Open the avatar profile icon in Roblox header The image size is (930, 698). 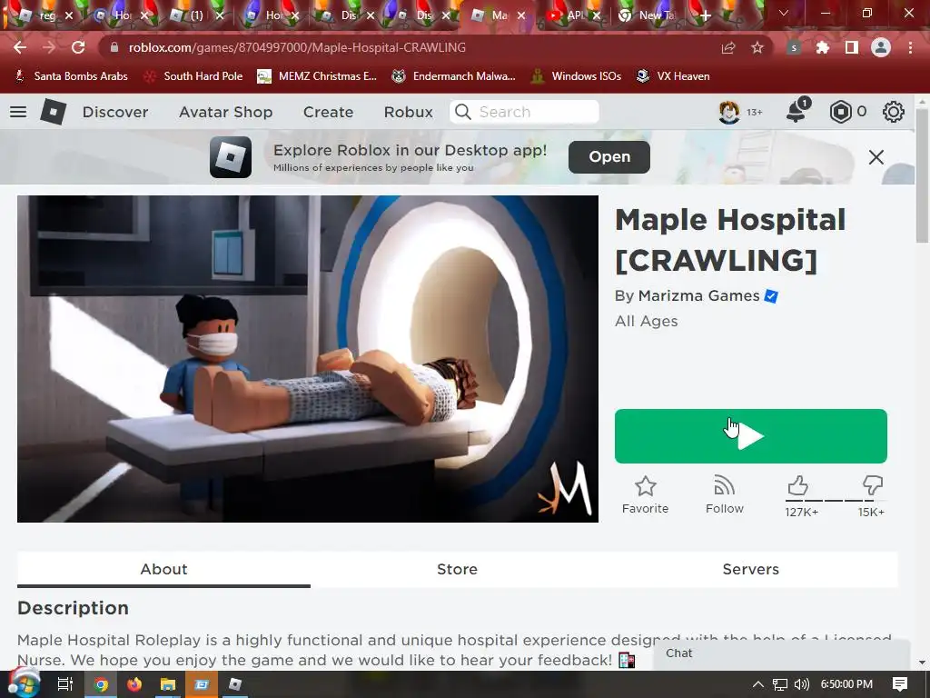(729, 112)
